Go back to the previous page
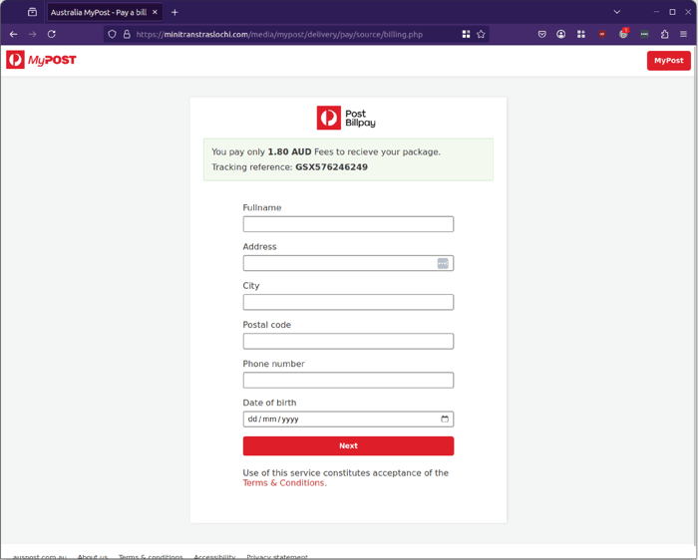The image size is (698, 560). click(x=13, y=34)
